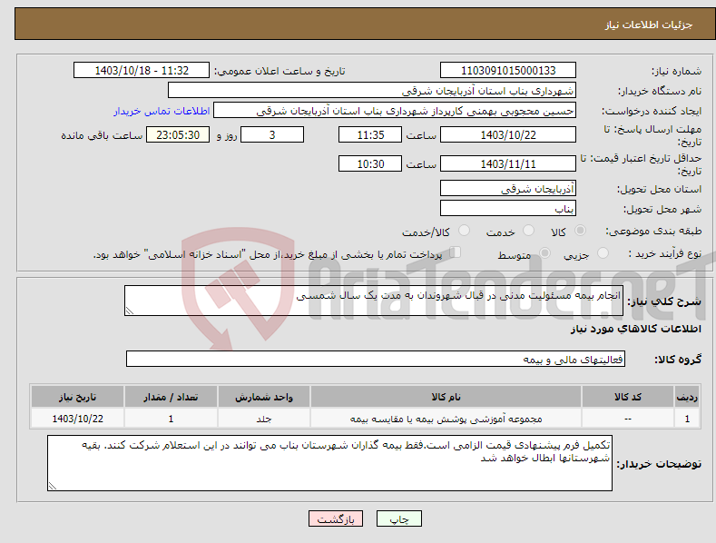Viewport: 716px width, 543px height.
Task: Click the تعداد / مقدار column header
Action: coord(171,397)
